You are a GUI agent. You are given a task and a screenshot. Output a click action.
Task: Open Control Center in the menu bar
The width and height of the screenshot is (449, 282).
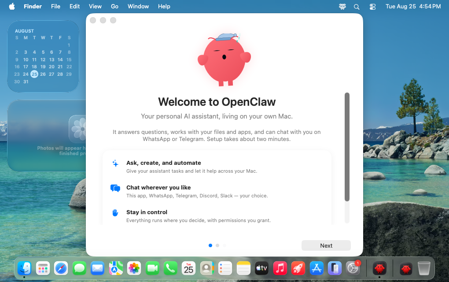click(372, 7)
